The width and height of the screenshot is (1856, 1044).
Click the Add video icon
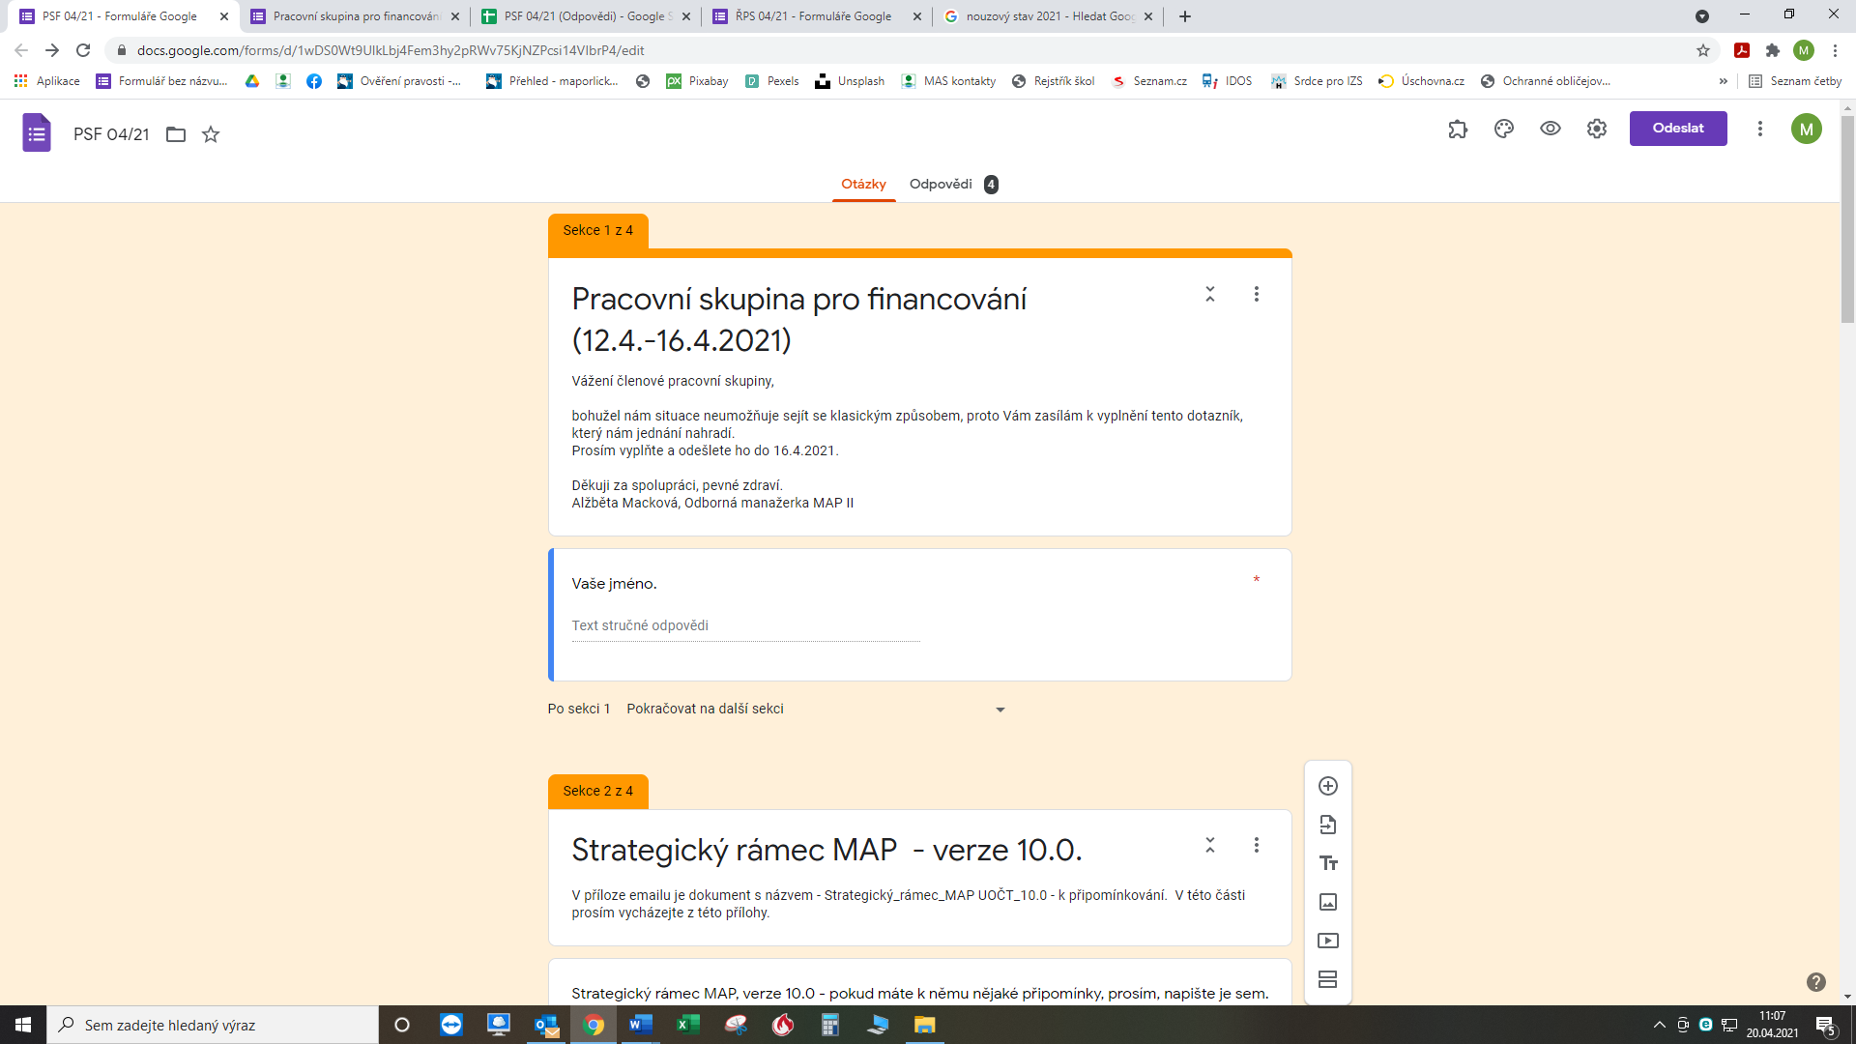click(x=1328, y=941)
